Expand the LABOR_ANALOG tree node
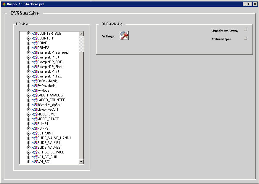This screenshot has width=259, height=184. pos(29,95)
